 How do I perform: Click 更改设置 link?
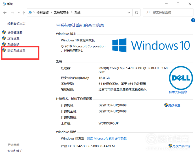click(174, 106)
